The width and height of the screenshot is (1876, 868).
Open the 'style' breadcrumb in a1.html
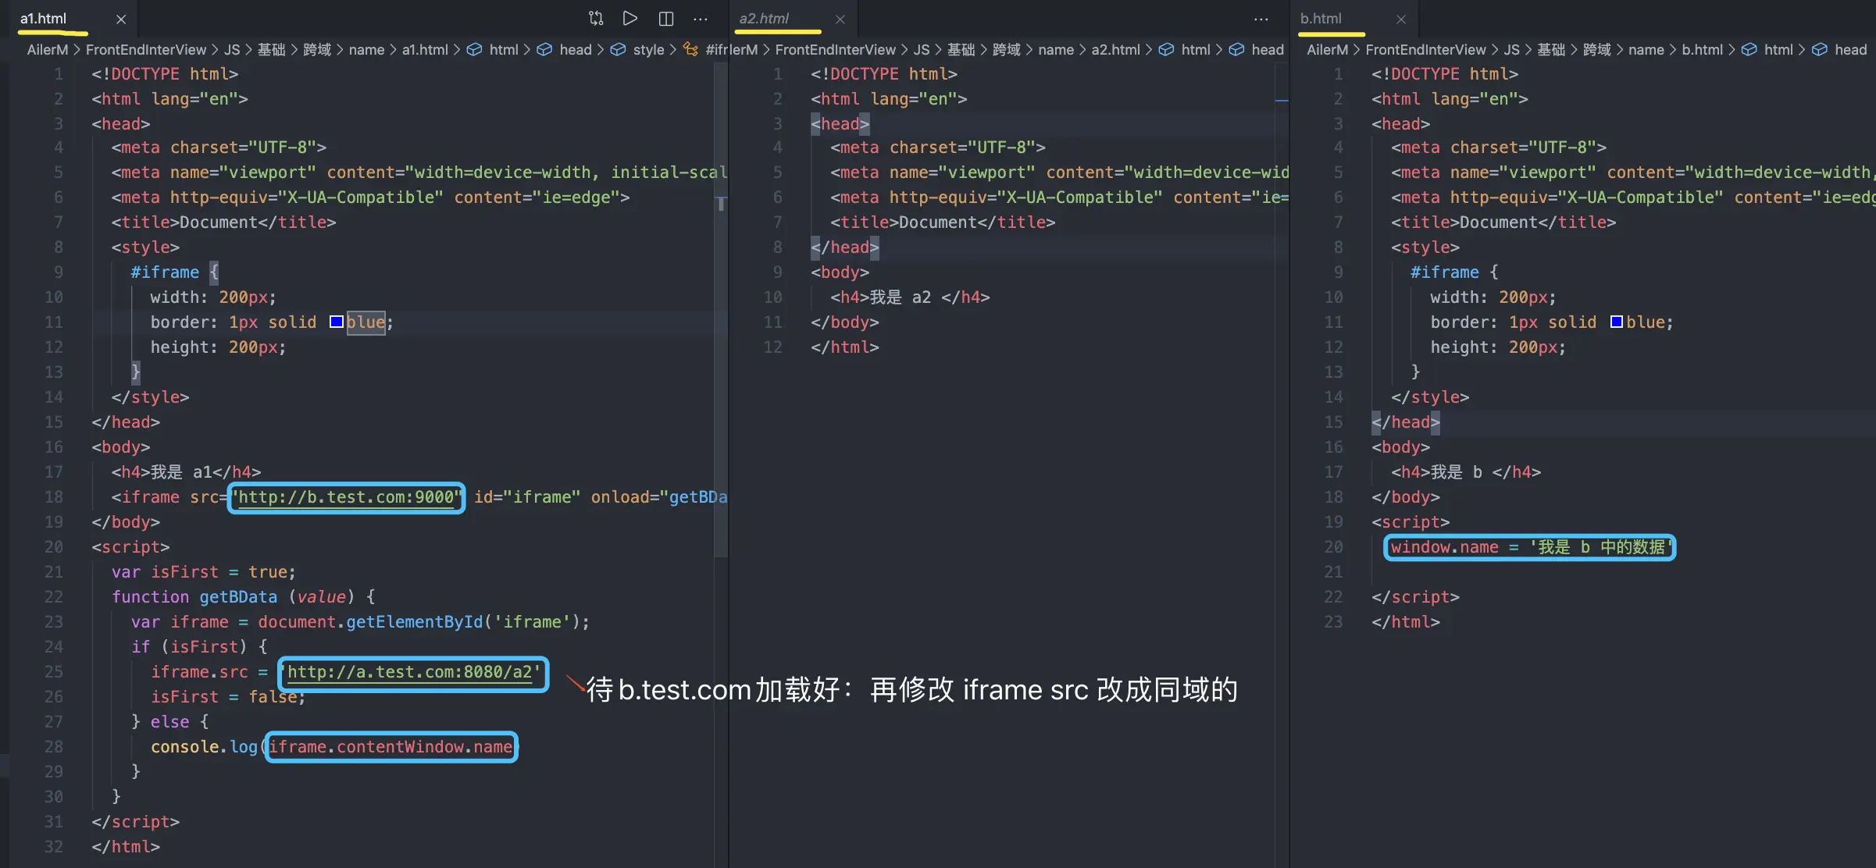point(648,50)
